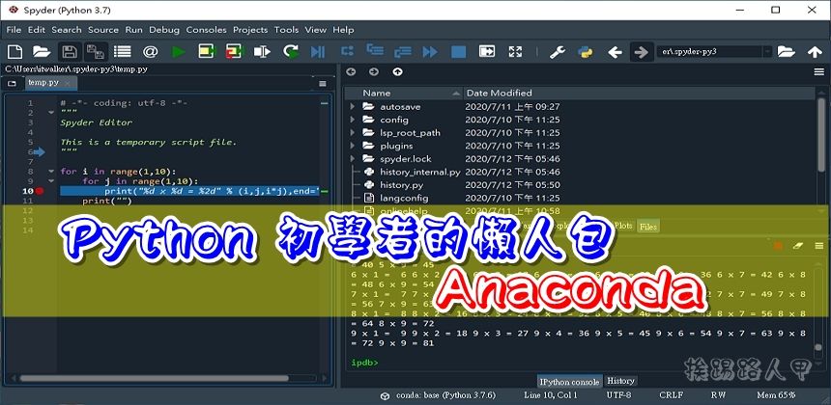Select the IPython console tab
Image resolution: width=831 pixels, height=405 pixels.
570,381
